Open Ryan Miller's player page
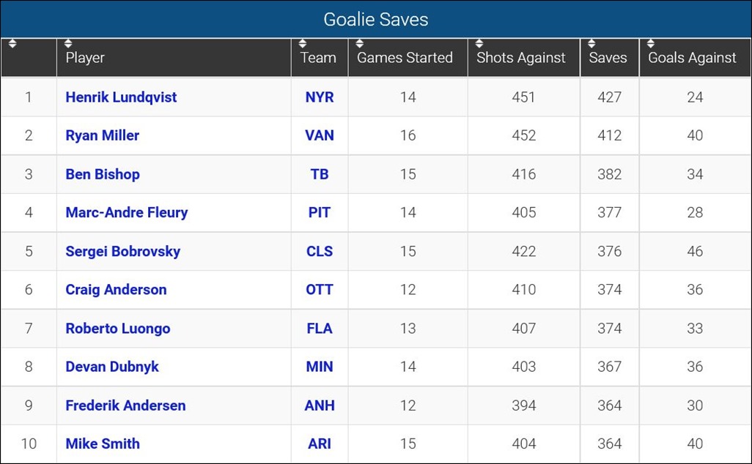 pyautogui.click(x=102, y=135)
